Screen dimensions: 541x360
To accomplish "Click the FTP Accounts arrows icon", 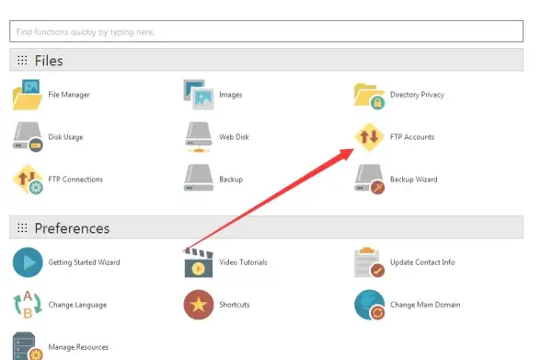I will [x=369, y=137].
